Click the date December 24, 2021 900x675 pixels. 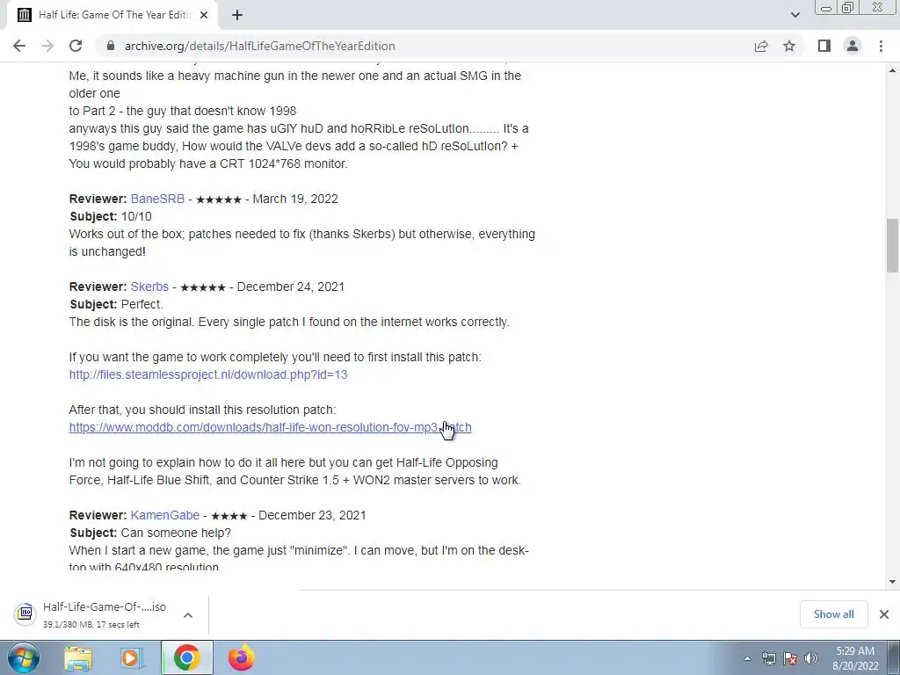tap(290, 287)
